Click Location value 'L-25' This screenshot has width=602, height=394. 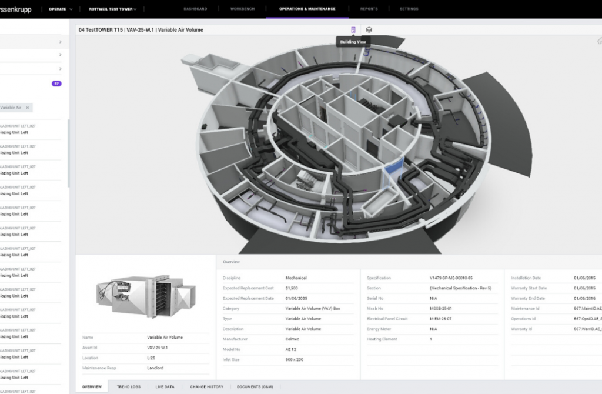coord(151,358)
